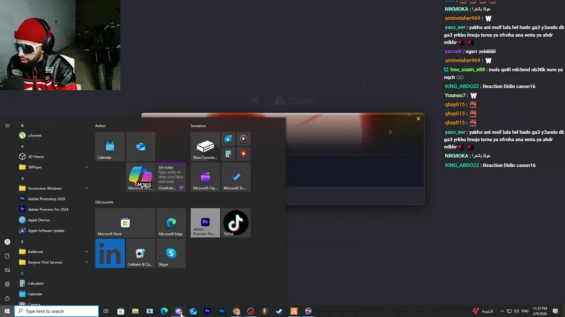Image resolution: width=565 pixels, height=317 pixels.
Task: Click the 'Type here to search' box
Action: [x=56, y=311]
